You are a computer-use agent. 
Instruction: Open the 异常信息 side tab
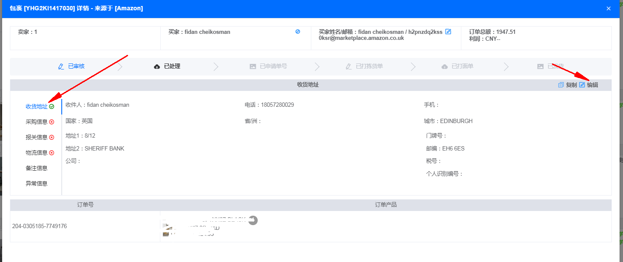coord(36,184)
